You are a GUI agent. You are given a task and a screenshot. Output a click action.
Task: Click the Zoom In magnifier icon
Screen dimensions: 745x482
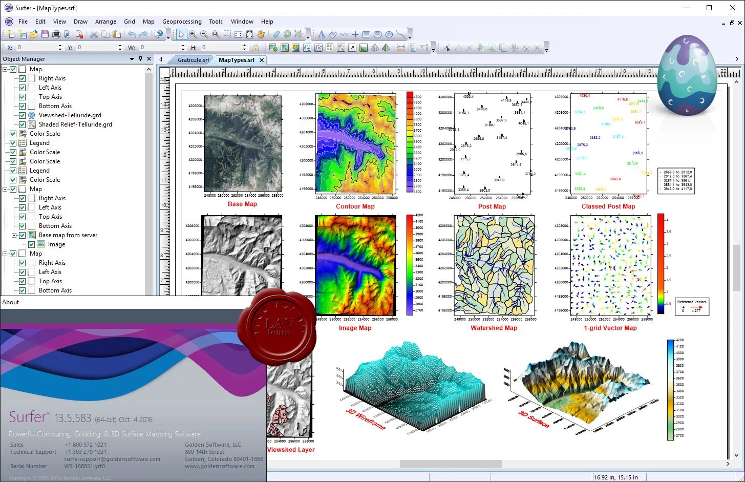click(x=193, y=34)
